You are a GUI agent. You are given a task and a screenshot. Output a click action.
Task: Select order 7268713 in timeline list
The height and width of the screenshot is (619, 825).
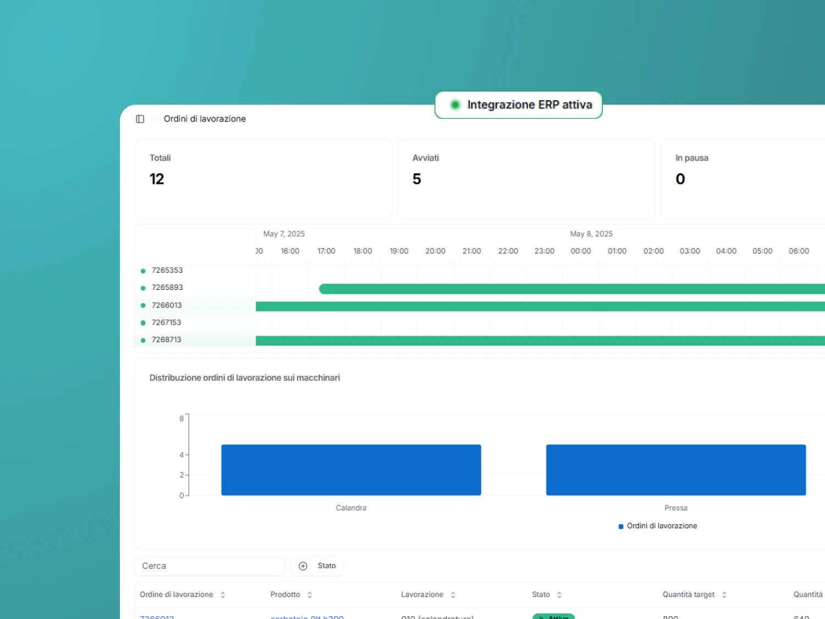166,339
